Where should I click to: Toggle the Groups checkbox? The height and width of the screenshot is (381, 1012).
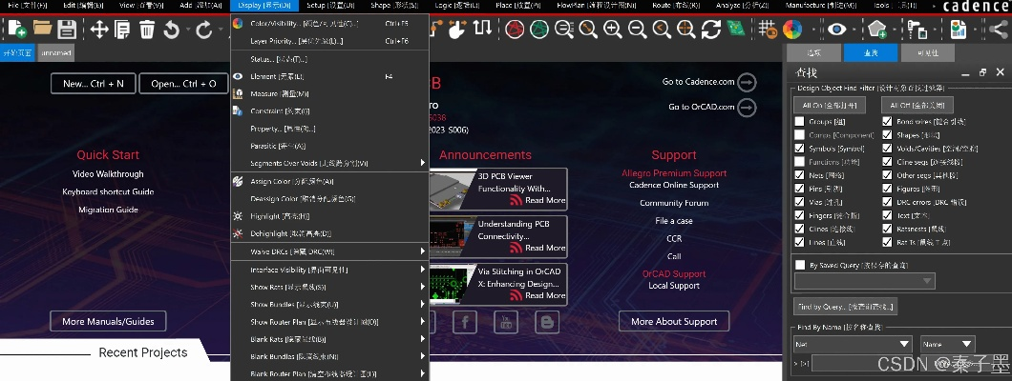tap(800, 121)
